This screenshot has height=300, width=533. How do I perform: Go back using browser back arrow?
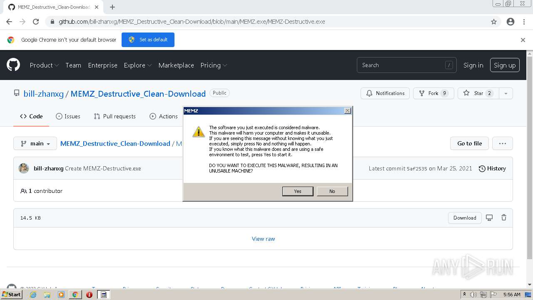tap(9, 22)
